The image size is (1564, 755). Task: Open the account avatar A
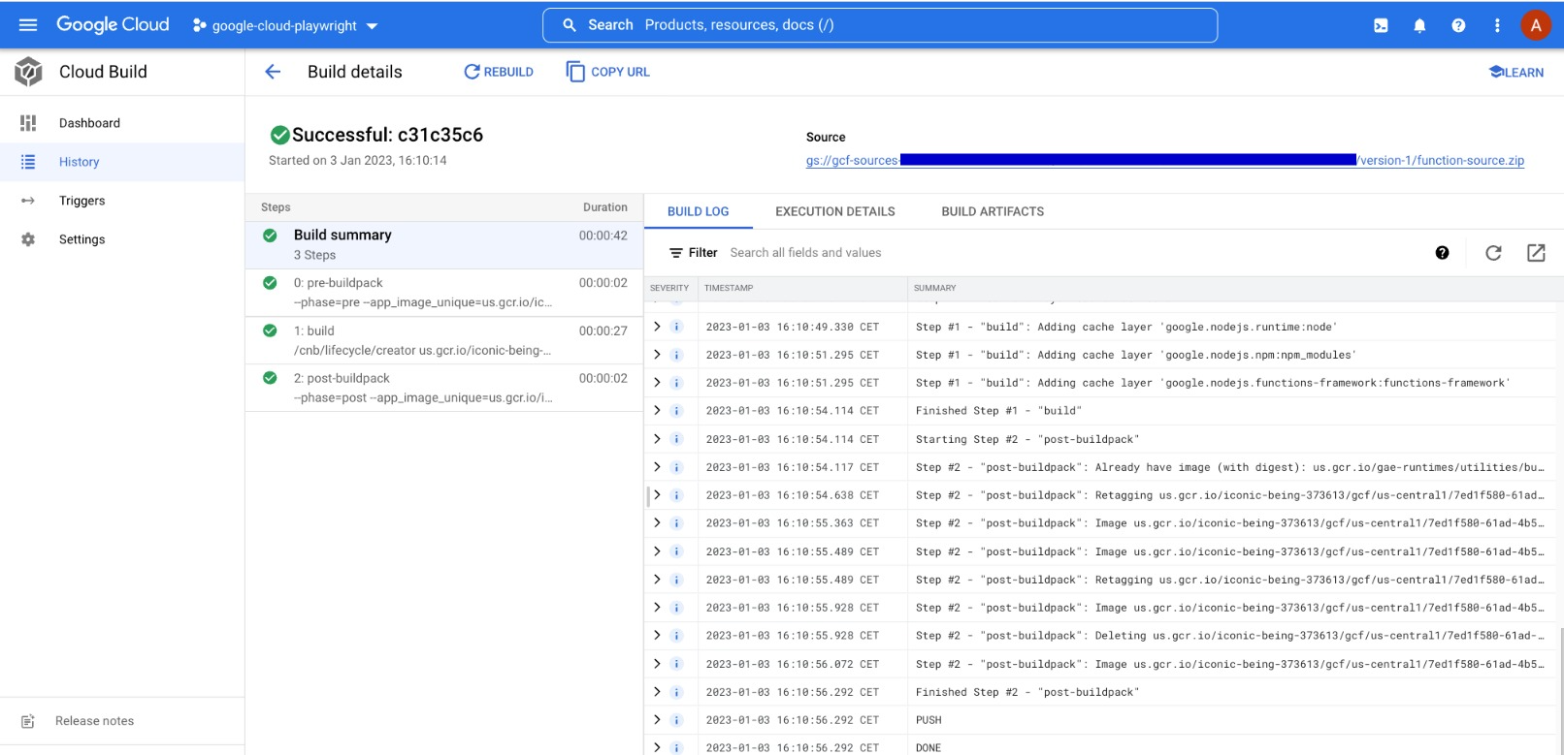click(x=1536, y=26)
